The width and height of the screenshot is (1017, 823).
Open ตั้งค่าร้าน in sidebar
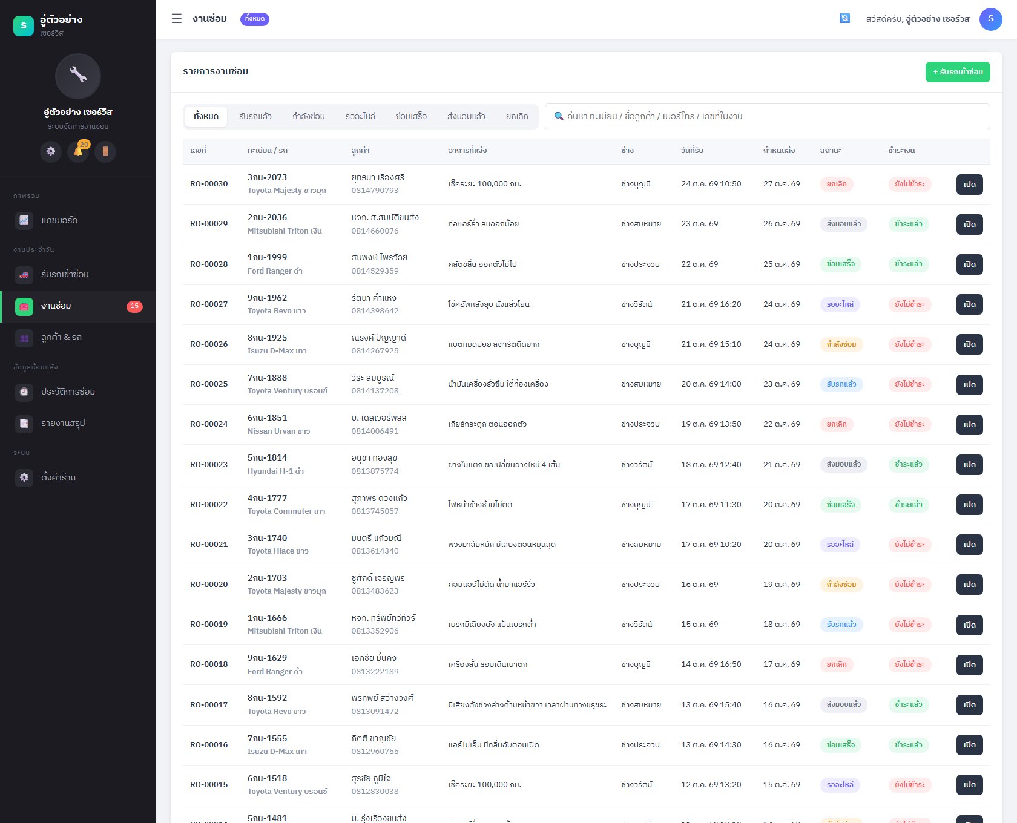point(78,477)
